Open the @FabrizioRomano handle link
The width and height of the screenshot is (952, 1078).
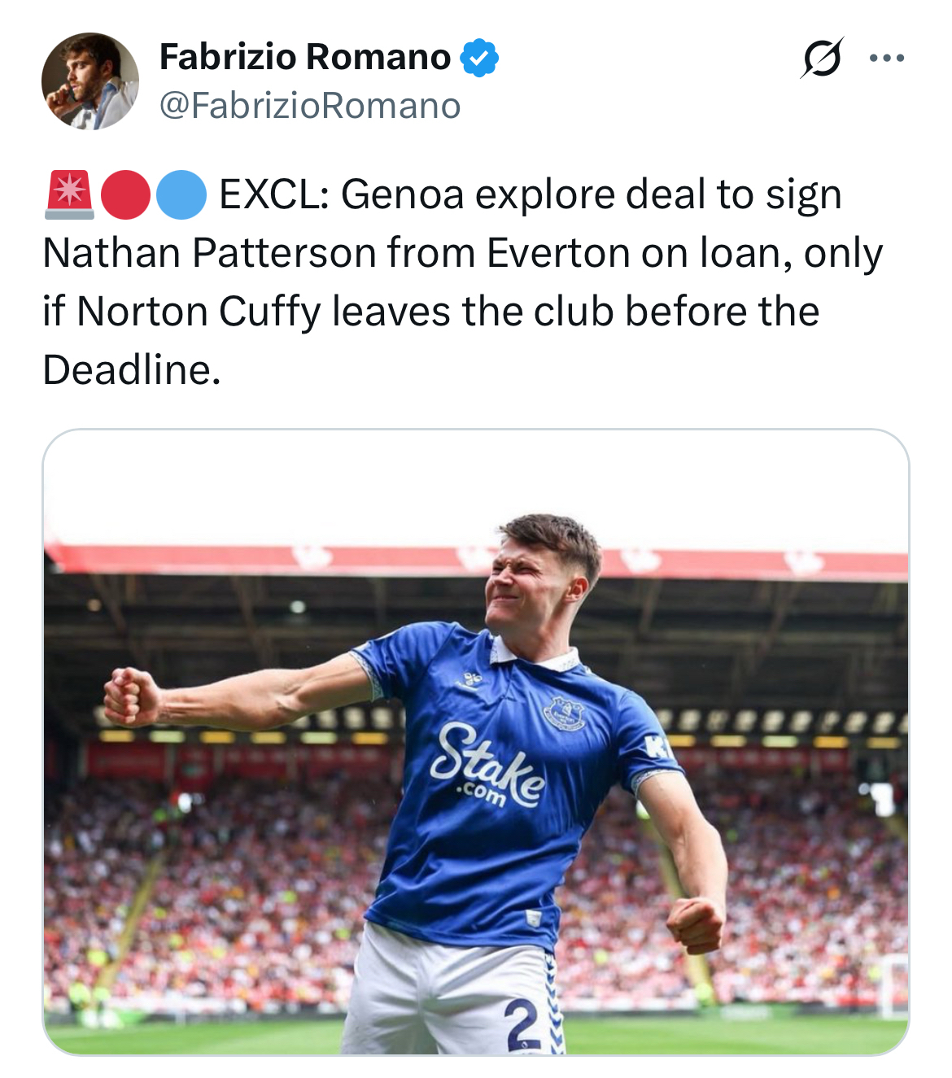(x=310, y=106)
